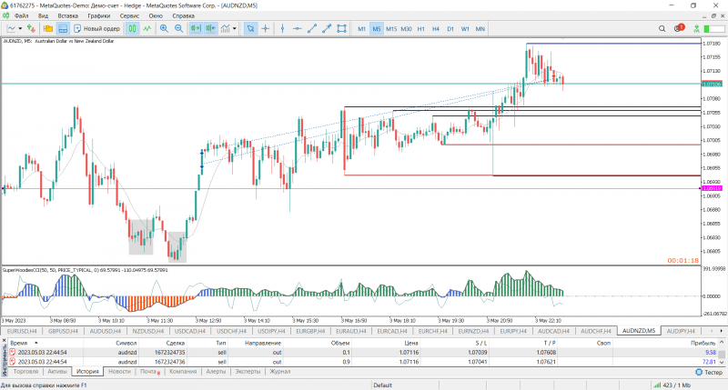
Task: Click the Новый ордер button
Action: (96, 29)
